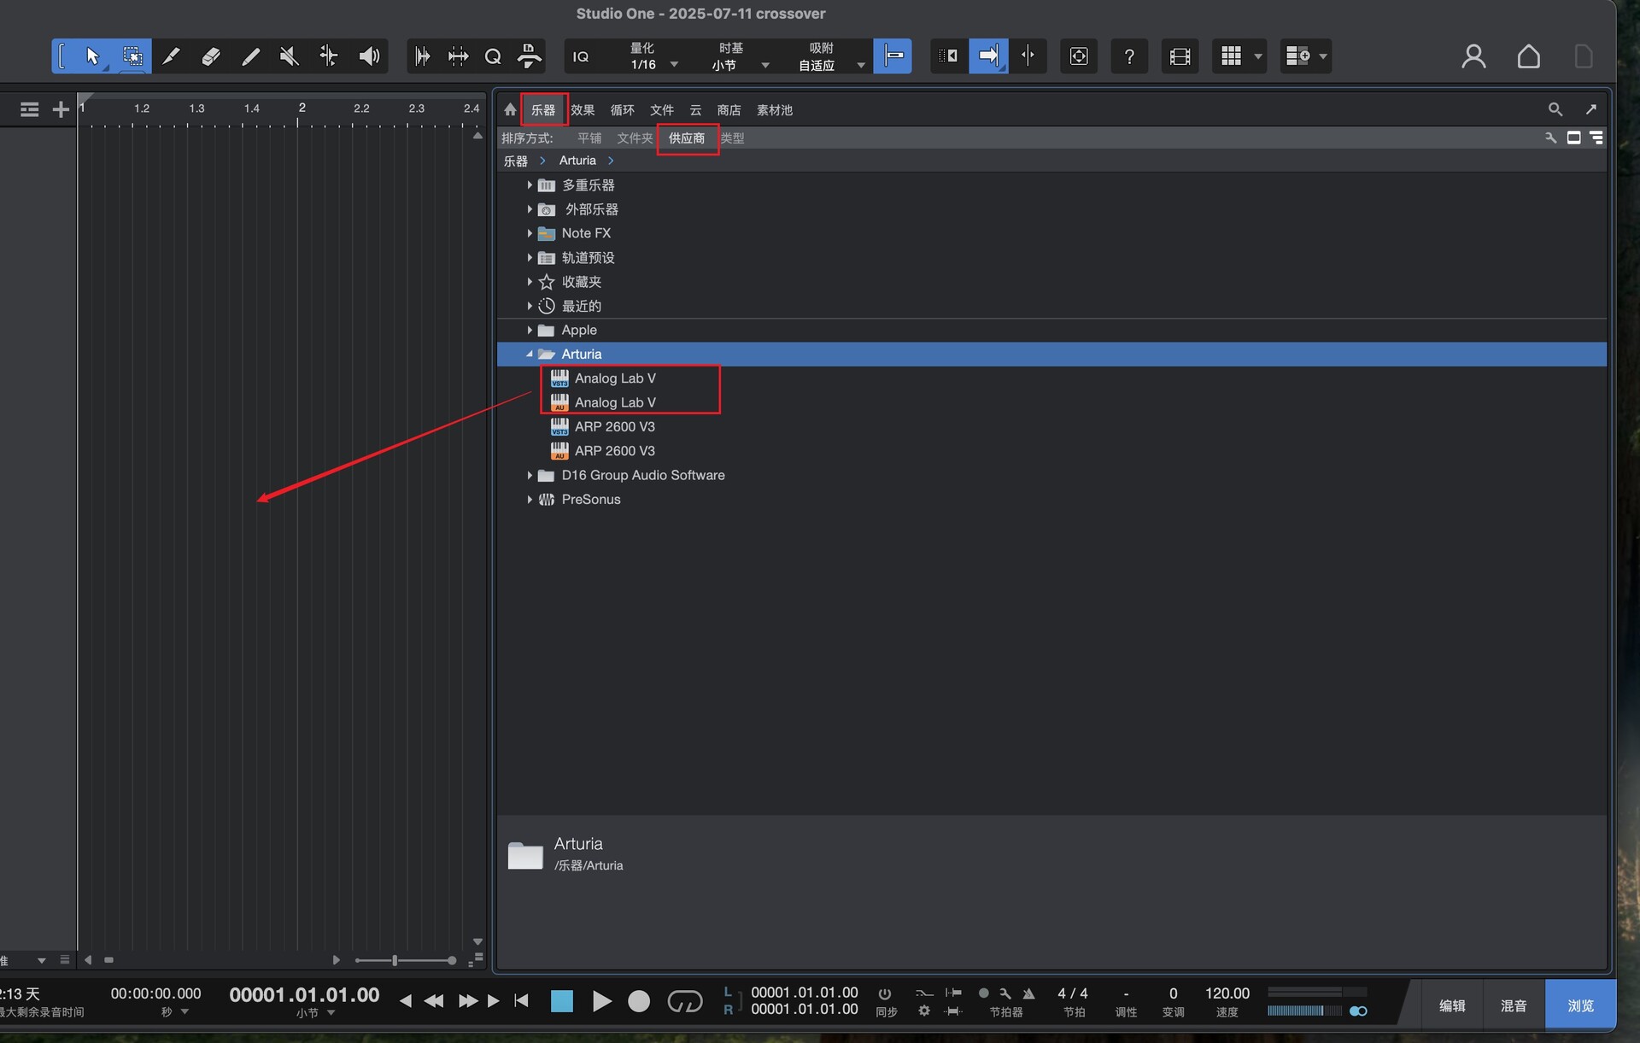This screenshot has height=1043, width=1640.
Task: Sort by 供应商
Action: click(687, 138)
